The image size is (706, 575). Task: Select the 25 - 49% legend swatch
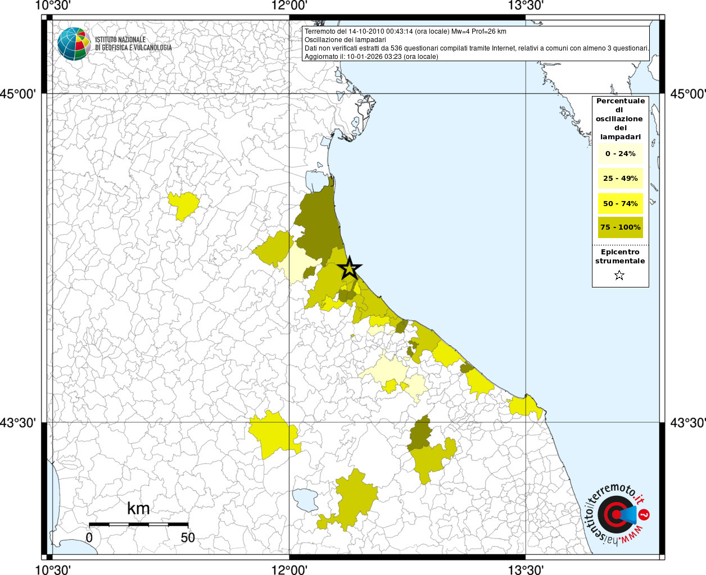pyautogui.click(x=620, y=178)
